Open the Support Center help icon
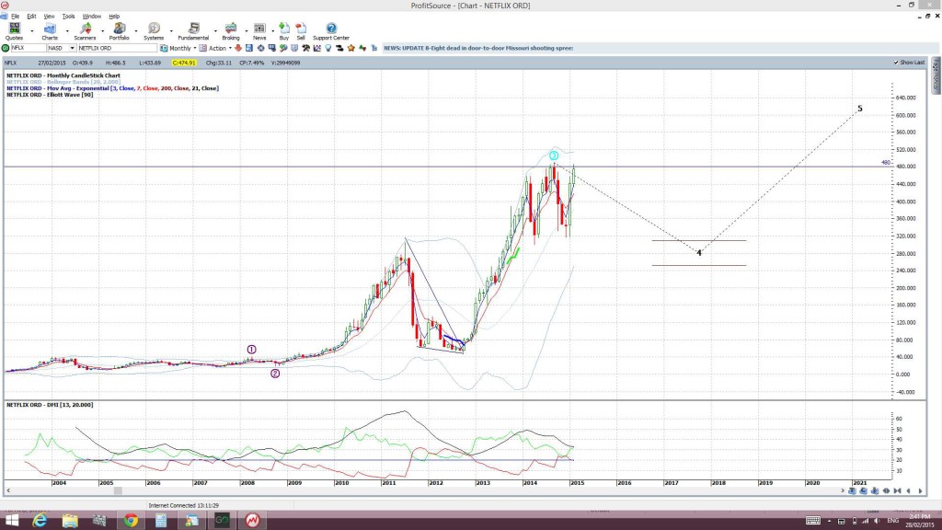The width and height of the screenshot is (942, 530). [x=331, y=29]
